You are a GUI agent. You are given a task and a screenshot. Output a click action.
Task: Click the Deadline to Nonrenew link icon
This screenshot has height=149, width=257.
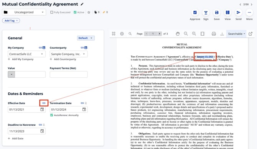point(40,125)
